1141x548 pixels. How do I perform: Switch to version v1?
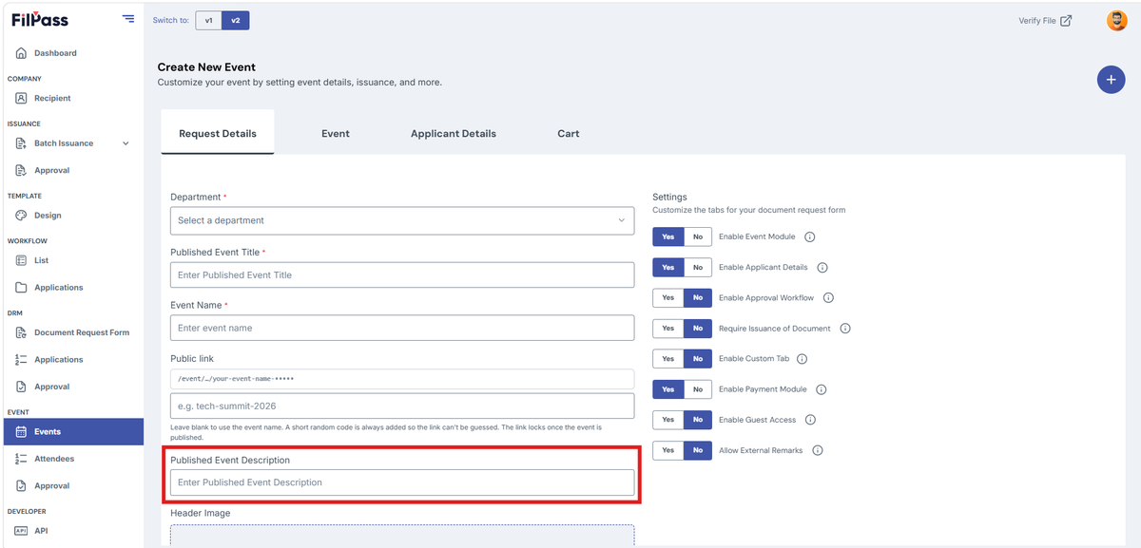coord(209,20)
